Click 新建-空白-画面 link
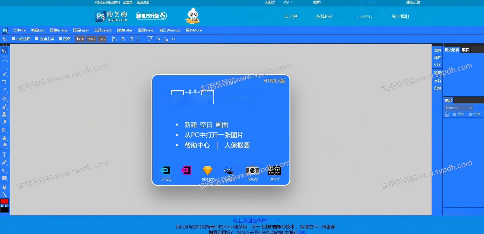Screen dimensions: 484x234 [206, 125]
